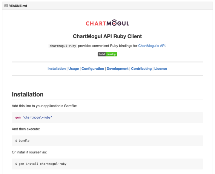The image size is (215, 174).
Task: Click 'Add this line to your application's Gemfile' text
Action: (x=44, y=106)
